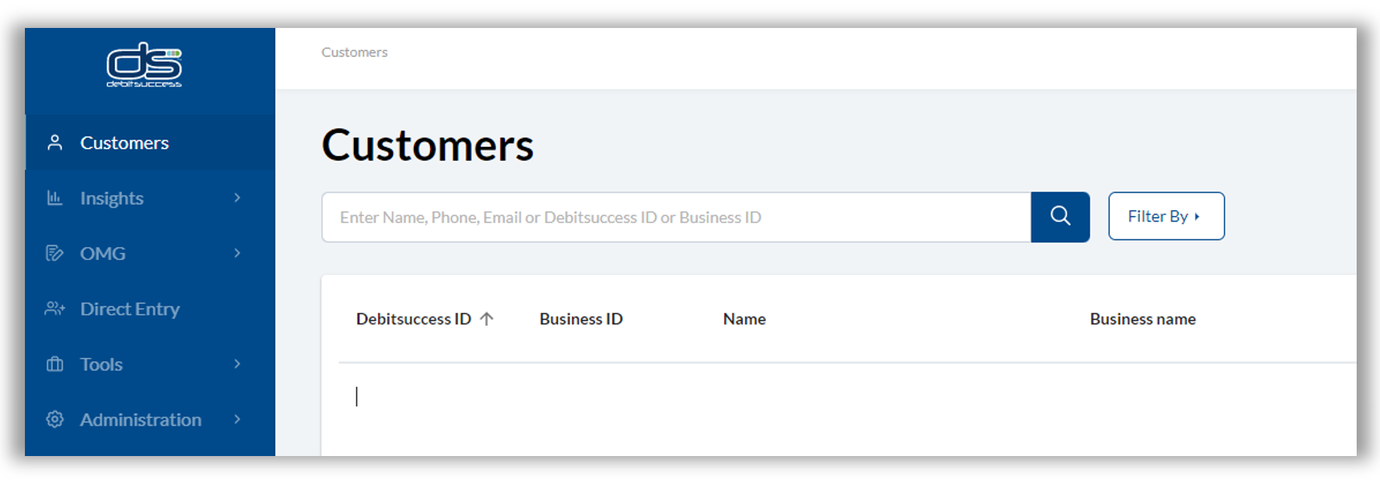Expand the Administration submenu chevron
The image size is (1380, 484).
pyautogui.click(x=237, y=420)
